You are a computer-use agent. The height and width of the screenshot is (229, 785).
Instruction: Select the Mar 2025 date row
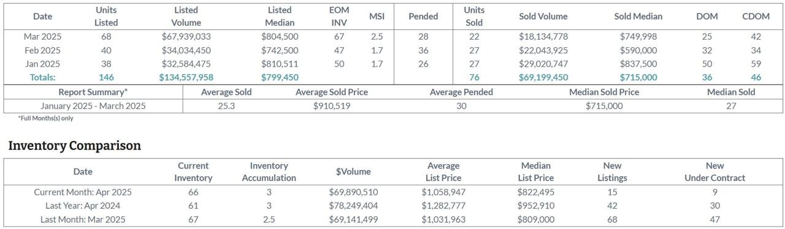[393, 37]
